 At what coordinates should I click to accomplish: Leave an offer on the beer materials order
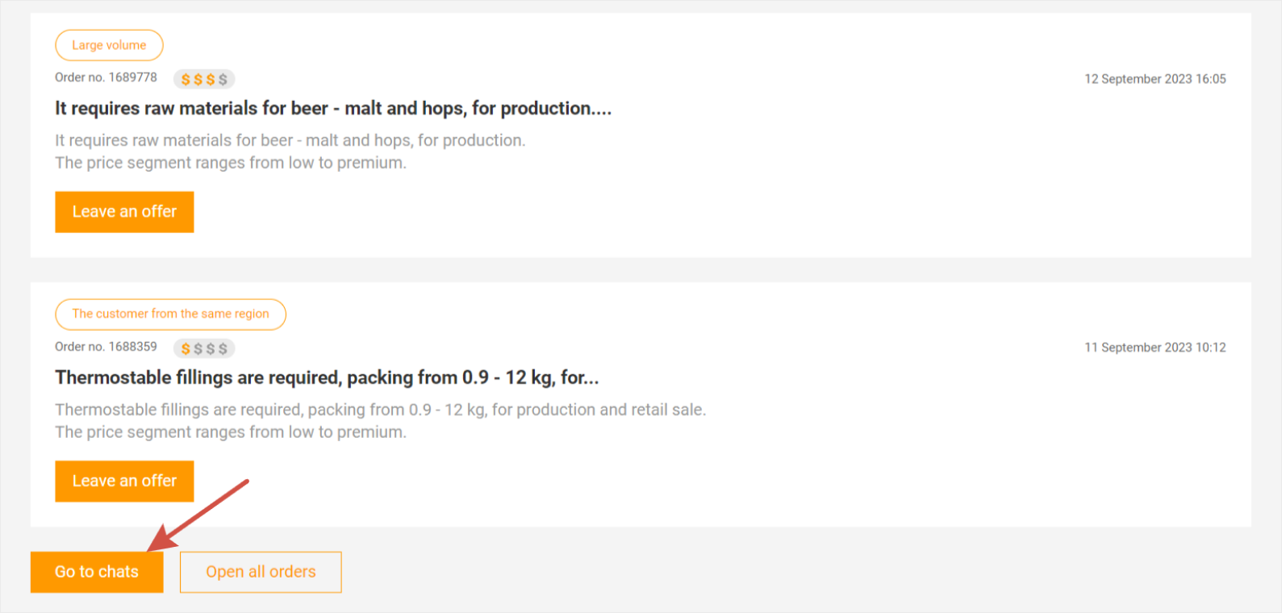click(124, 212)
